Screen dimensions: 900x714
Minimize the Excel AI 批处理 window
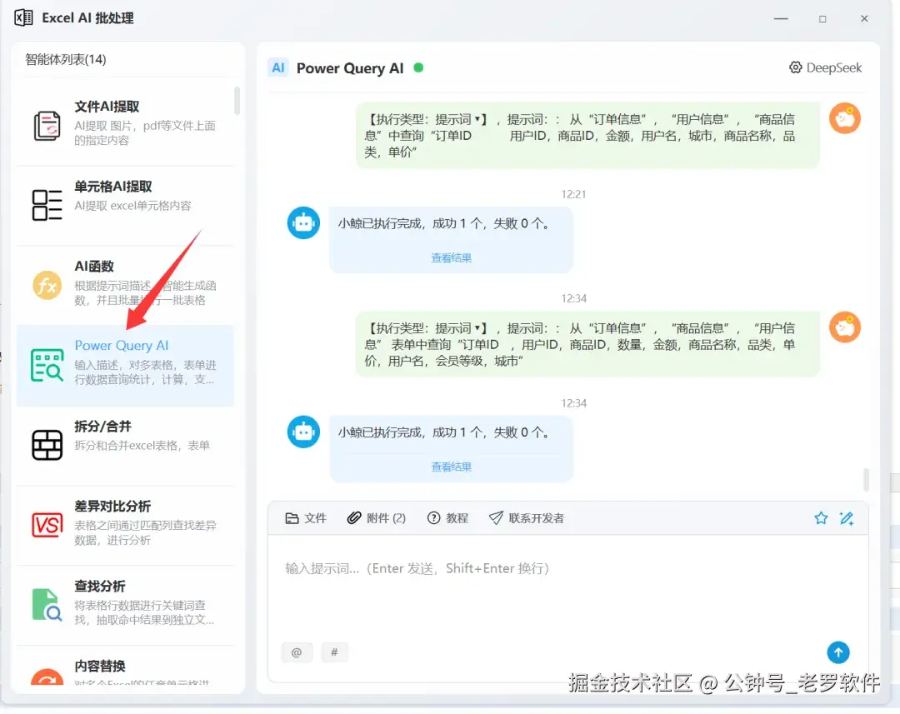(x=781, y=18)
